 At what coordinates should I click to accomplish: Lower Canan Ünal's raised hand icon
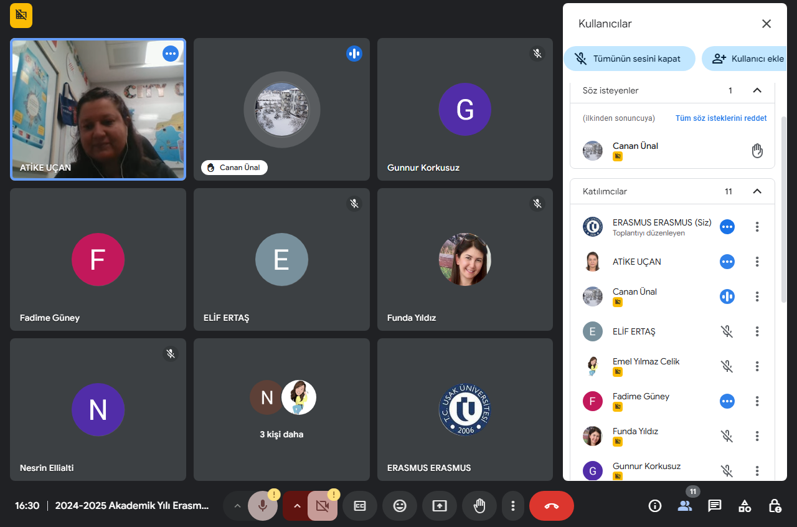[757, 151]
